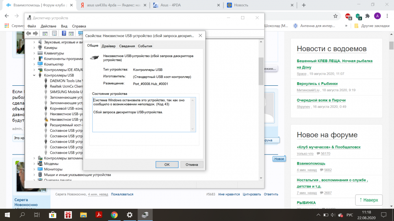Collapse the Контроллеры USB tree node
Viewport: 394px width, 221px height.
click(x=34, y=75)
